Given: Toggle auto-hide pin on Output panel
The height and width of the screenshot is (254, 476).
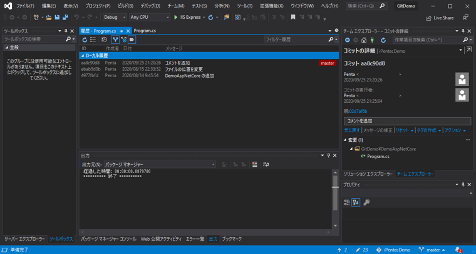Looking at the screenshot, I should (328, 156).
